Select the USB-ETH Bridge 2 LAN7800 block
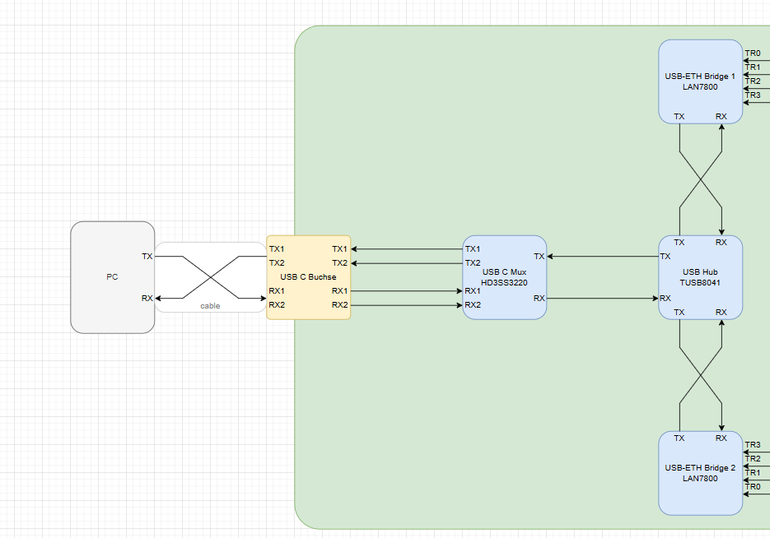Screen dimensions: 770x538 coord(700,474)
